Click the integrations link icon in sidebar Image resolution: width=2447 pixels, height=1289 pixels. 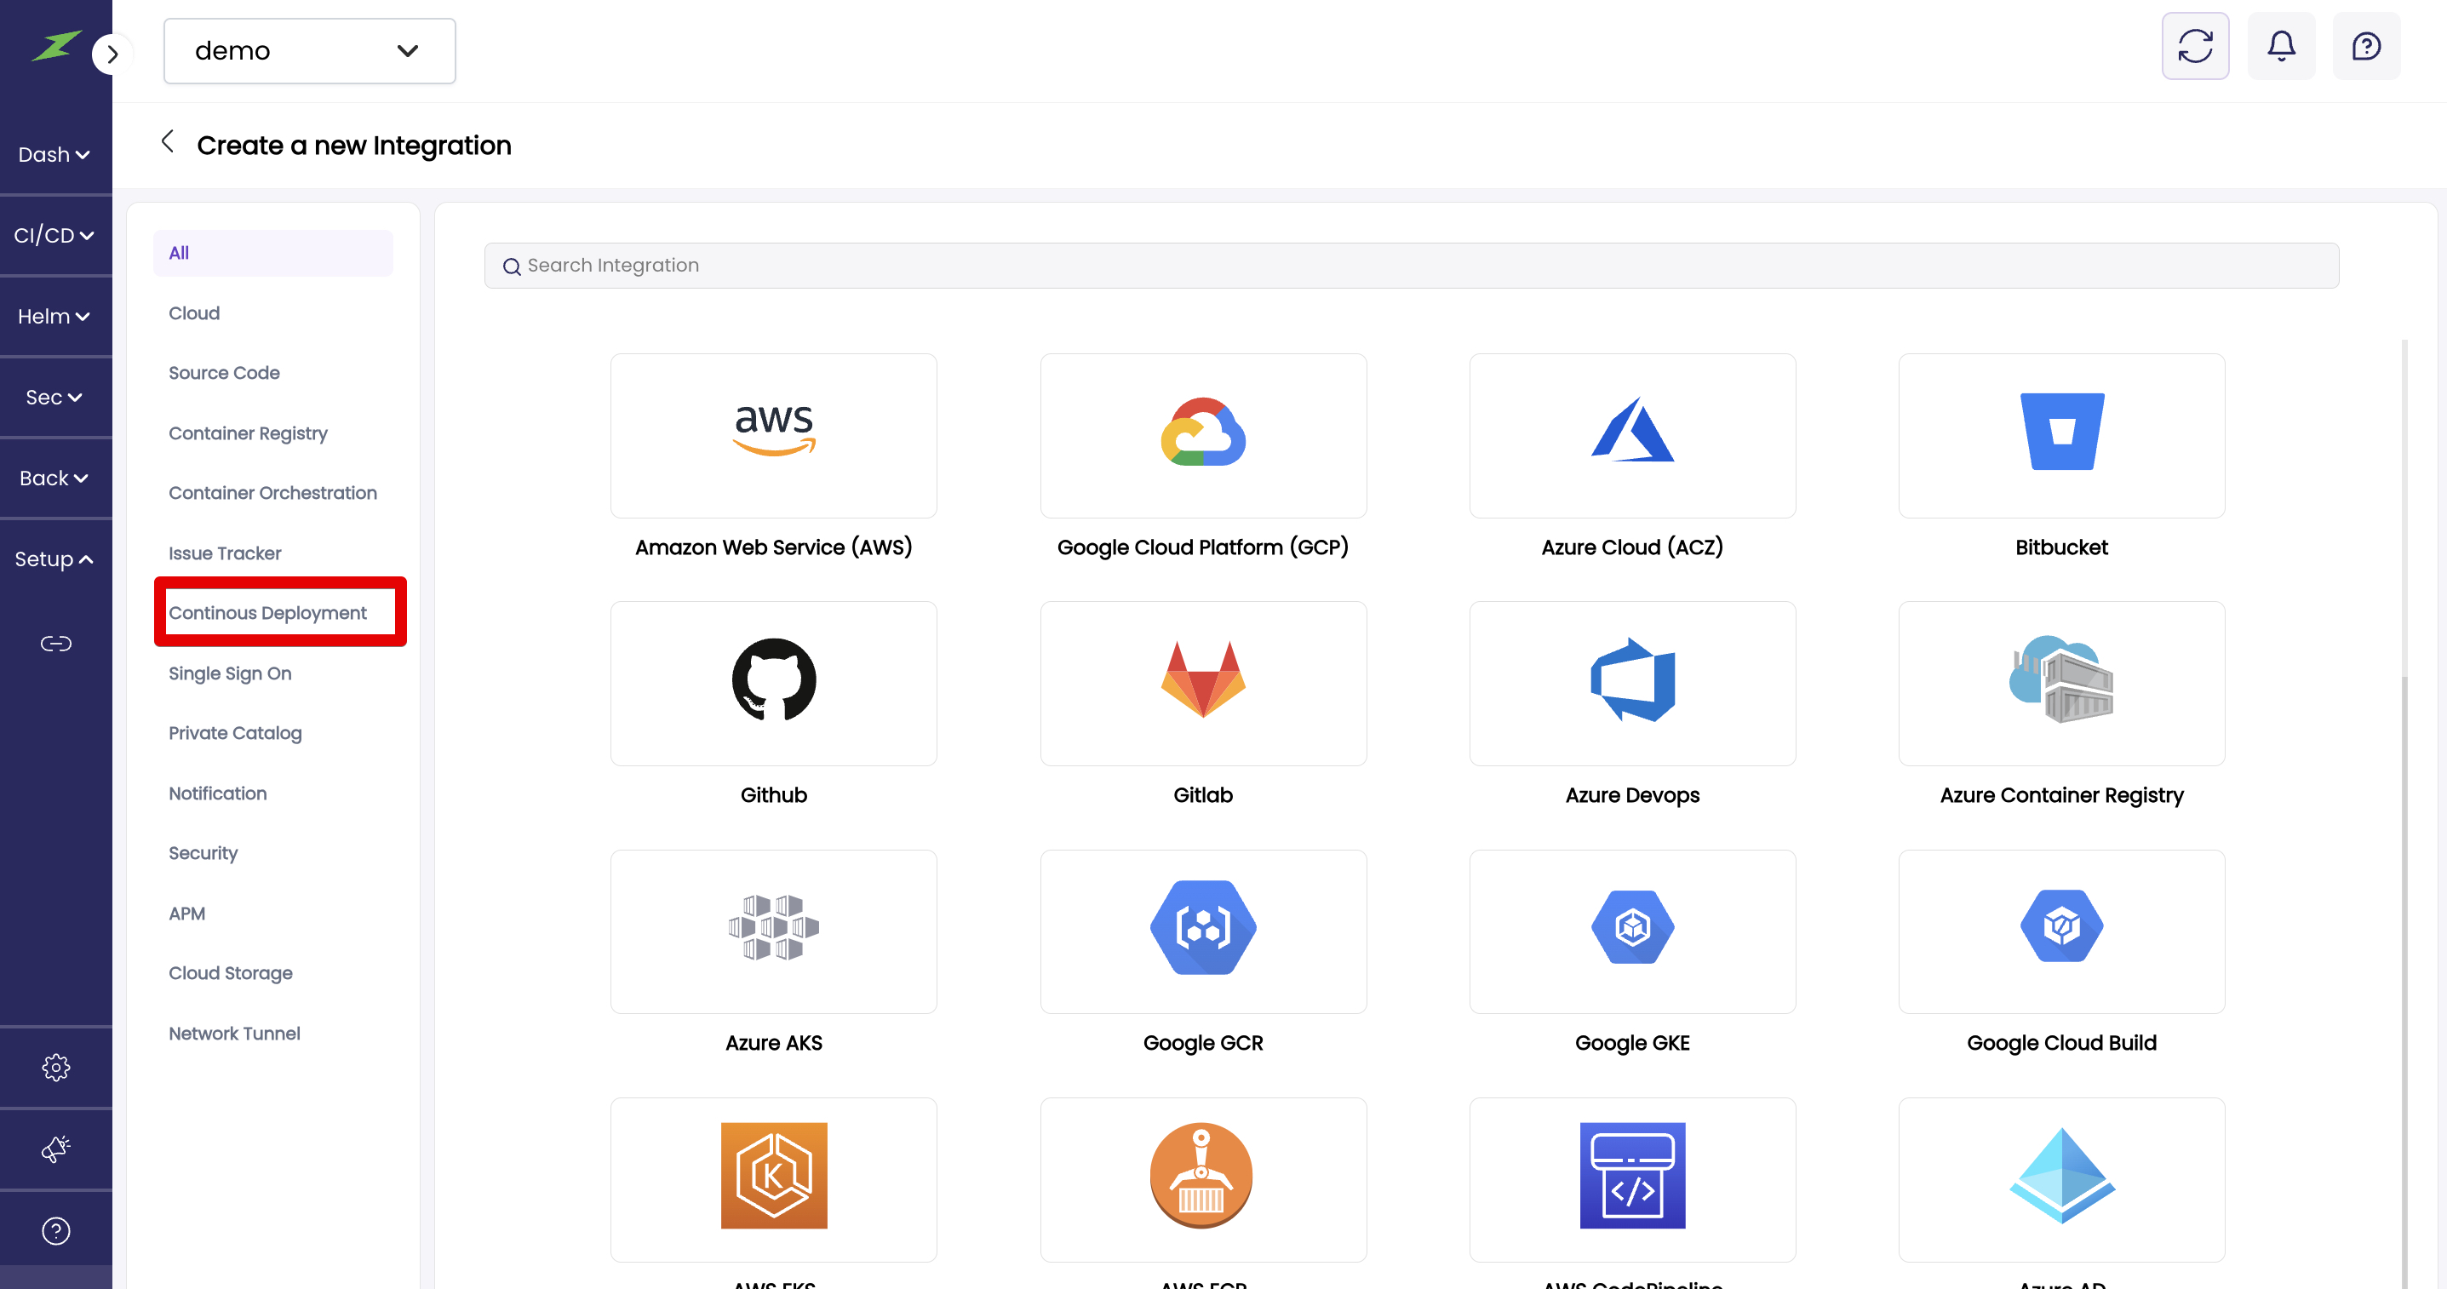coord(55,643)
